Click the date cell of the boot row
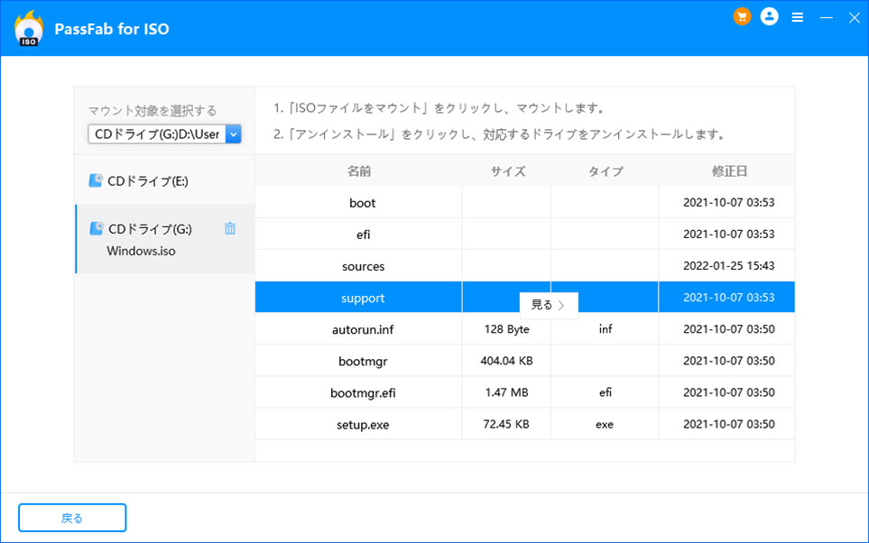This screenshot has height=543, width=869. pos(728,202)
